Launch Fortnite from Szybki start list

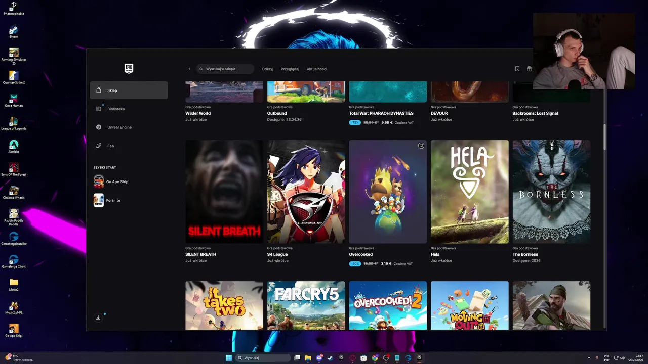[107, 200]
